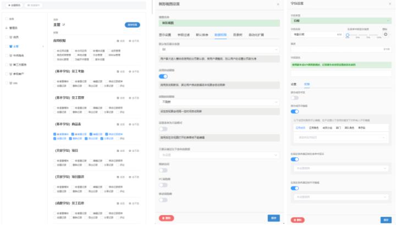The image size is (396, 225).
Task: Click the view name input showing 树形视图
Action: click(219, 23)
